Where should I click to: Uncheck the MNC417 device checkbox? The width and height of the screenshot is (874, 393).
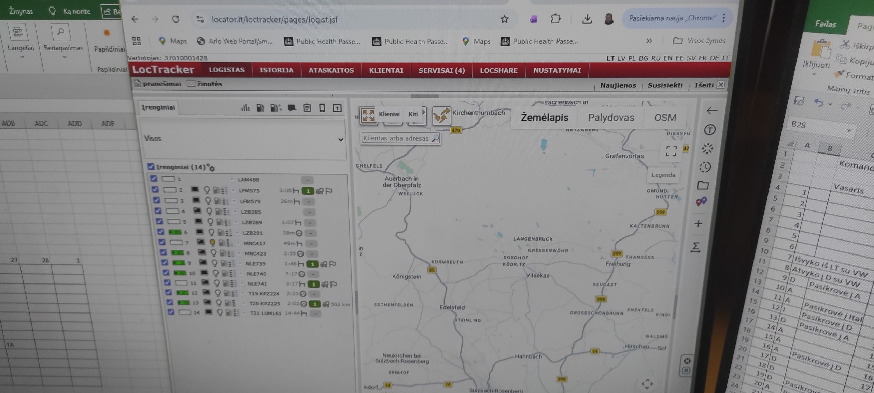(x=162, y=242)
